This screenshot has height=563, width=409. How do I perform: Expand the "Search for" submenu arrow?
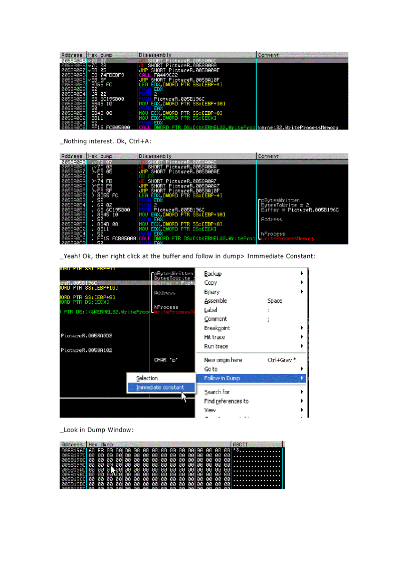coord(301,392)
